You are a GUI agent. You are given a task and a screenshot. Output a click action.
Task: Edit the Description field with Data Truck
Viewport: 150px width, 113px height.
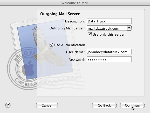tap(109, 21)
